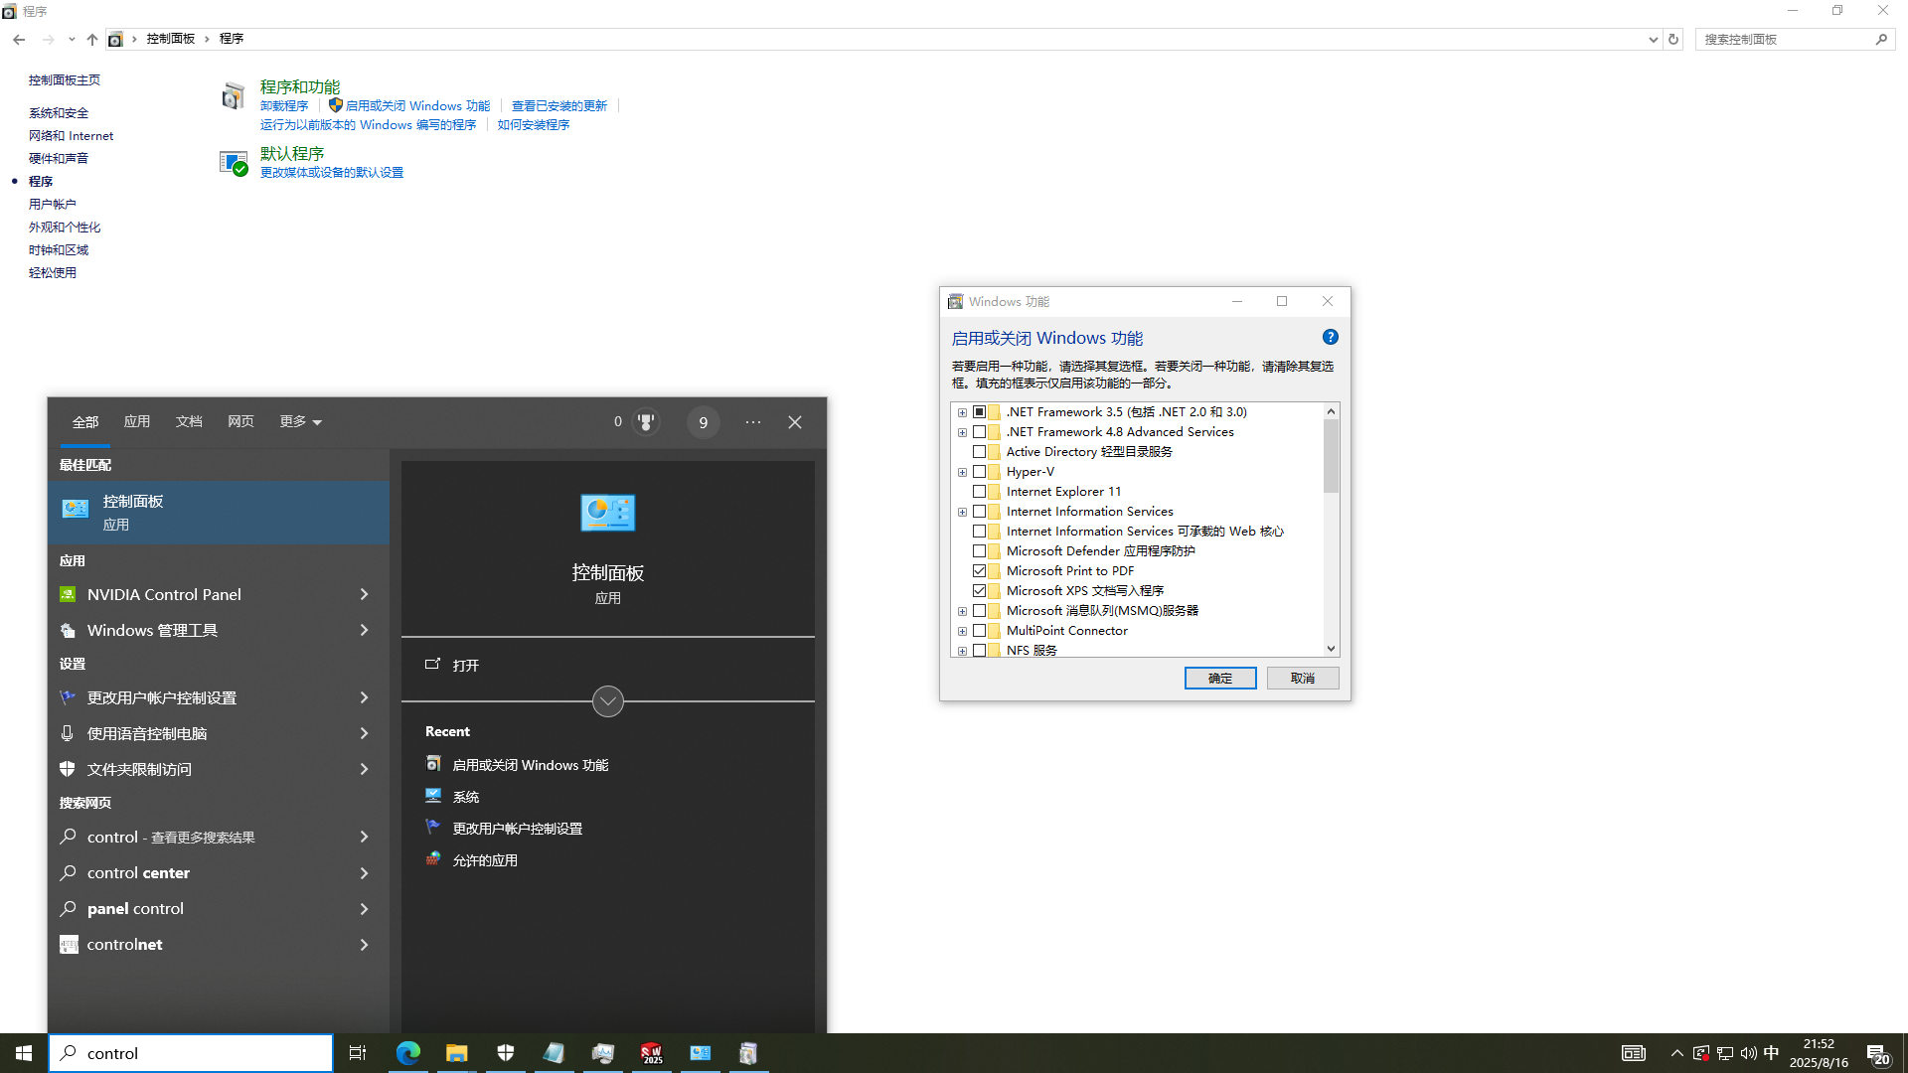This screenshot has width=1908, height=1073.
Task: Show hidden system tray icons
Action: [1677, 1053]
